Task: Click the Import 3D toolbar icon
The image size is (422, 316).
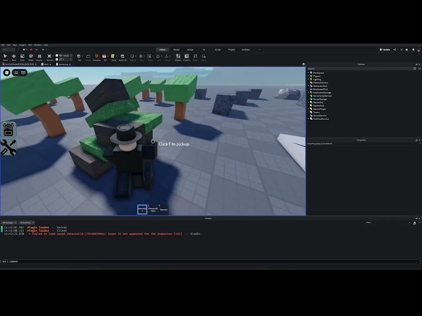Action: (123, 57)
